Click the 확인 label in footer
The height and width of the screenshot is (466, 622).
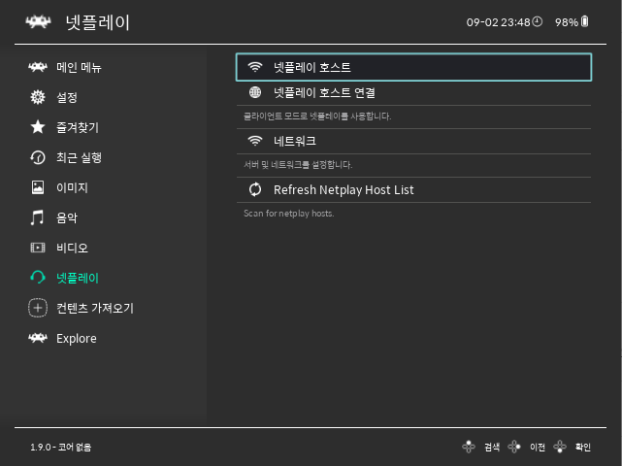point(583,447)
